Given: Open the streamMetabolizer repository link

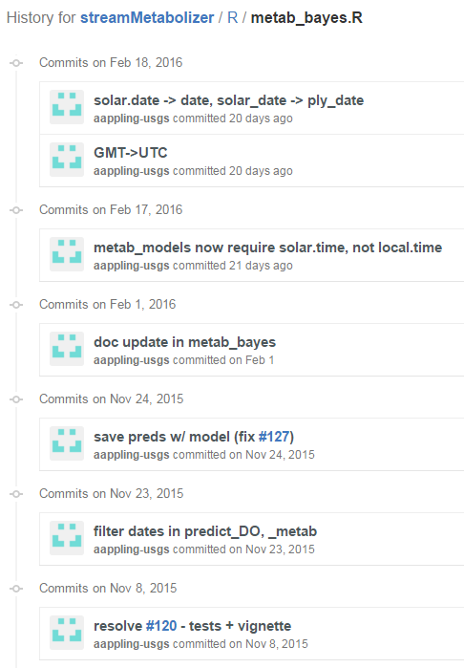Looking at the screenshot, I should pos(147,18).
